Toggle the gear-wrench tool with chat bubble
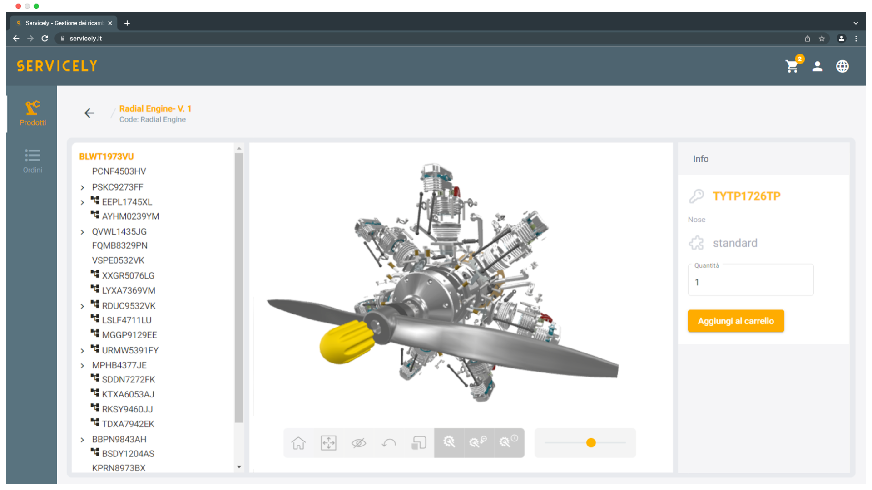Image resolution: width=872 pixels, height=490 pixels. tap(478, 442)
